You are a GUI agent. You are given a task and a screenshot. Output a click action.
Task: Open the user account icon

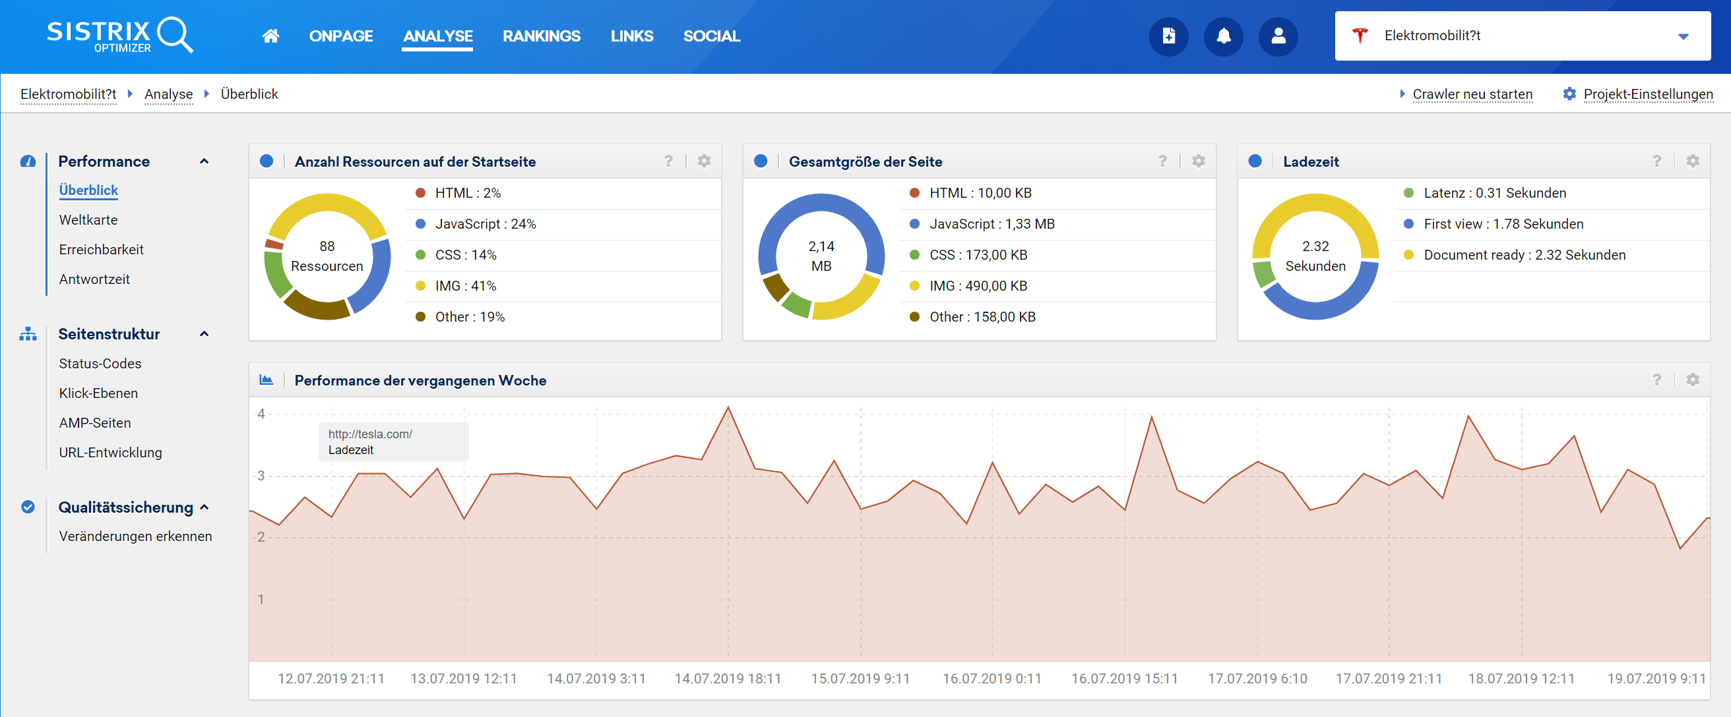click(1278, 36)
